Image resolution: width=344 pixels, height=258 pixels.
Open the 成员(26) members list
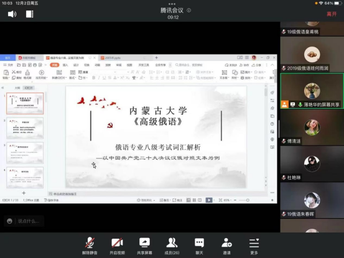click(x=172, y=246)
